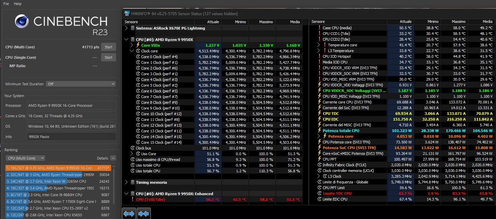The width and height of the screenshot is (496, 219).
Task: Select ranking entry AMD Ryzen 9 9950X 16-Core
Action: click(58, 168)
